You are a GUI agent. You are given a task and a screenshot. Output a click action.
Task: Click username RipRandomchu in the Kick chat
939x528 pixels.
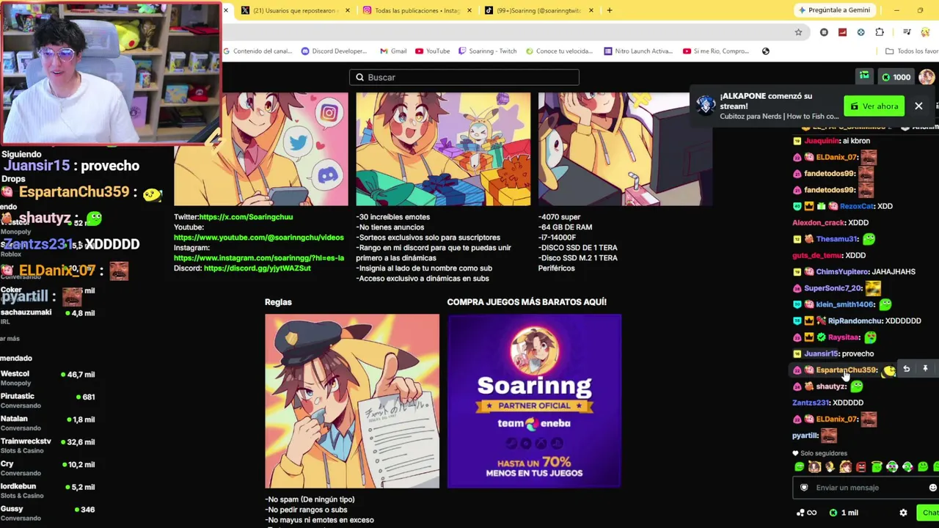[x=855, y=320]
